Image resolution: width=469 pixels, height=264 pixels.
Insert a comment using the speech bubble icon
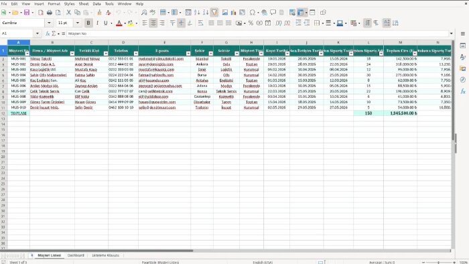point(273,13)
